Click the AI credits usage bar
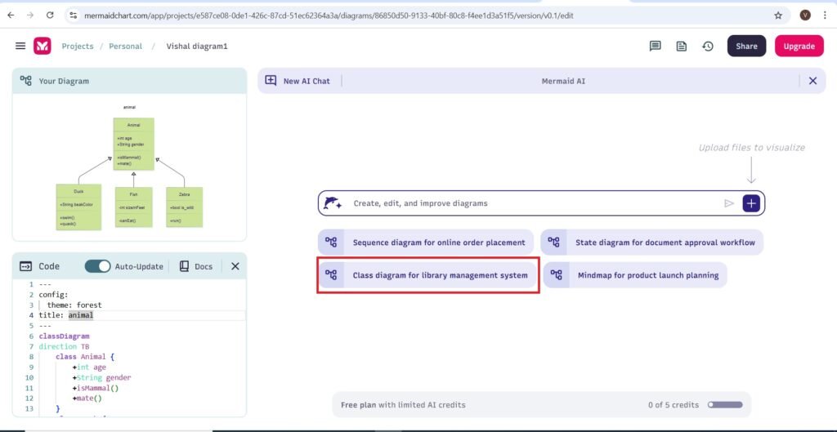Viewport: 837px width, 432px height. point(725,404)
